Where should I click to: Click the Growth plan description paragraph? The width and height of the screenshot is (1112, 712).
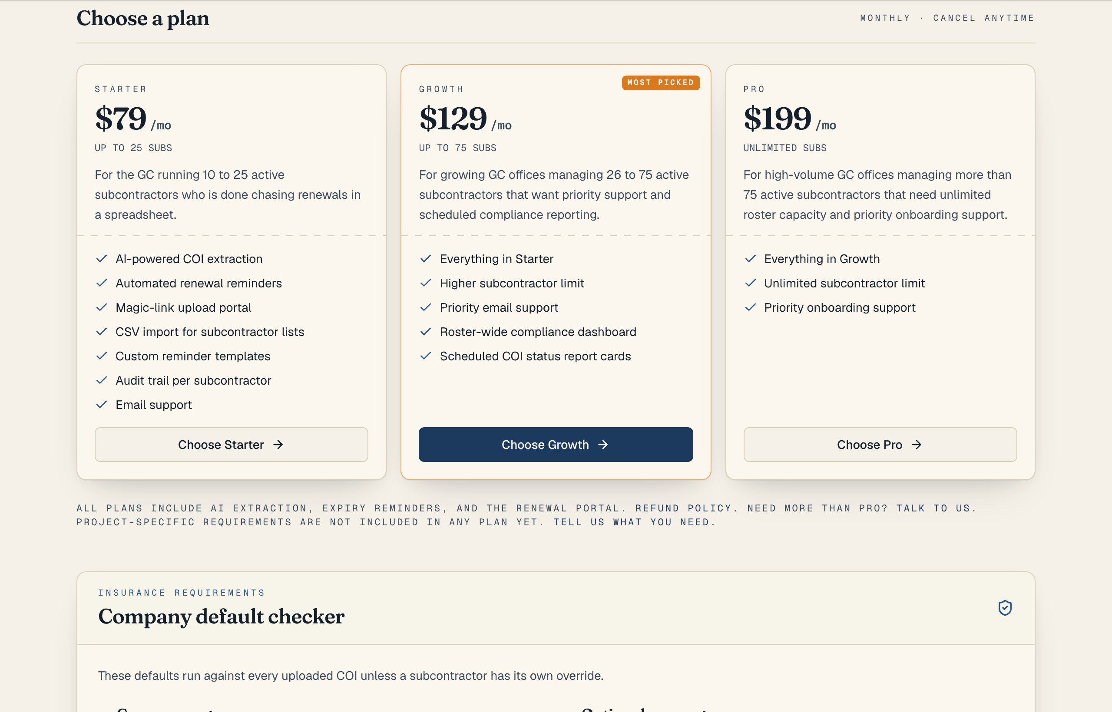click(x=554, y=194)
